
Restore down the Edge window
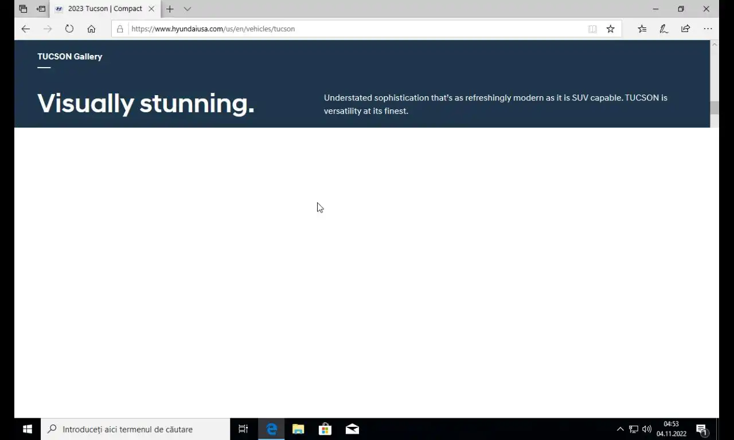pos(681,9)
